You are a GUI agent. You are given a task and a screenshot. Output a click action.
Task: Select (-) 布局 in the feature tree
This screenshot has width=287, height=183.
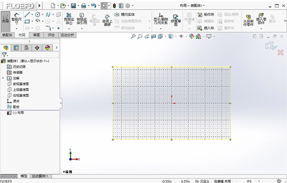15,113
